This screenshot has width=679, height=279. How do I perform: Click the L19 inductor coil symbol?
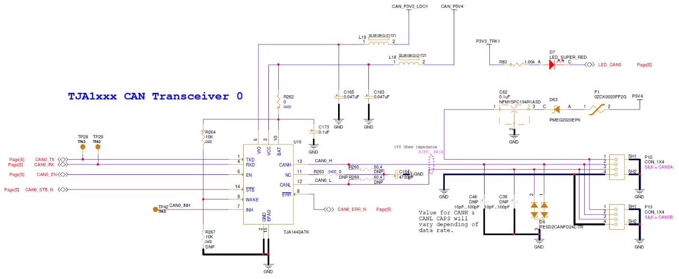click(x=378, y=44)
